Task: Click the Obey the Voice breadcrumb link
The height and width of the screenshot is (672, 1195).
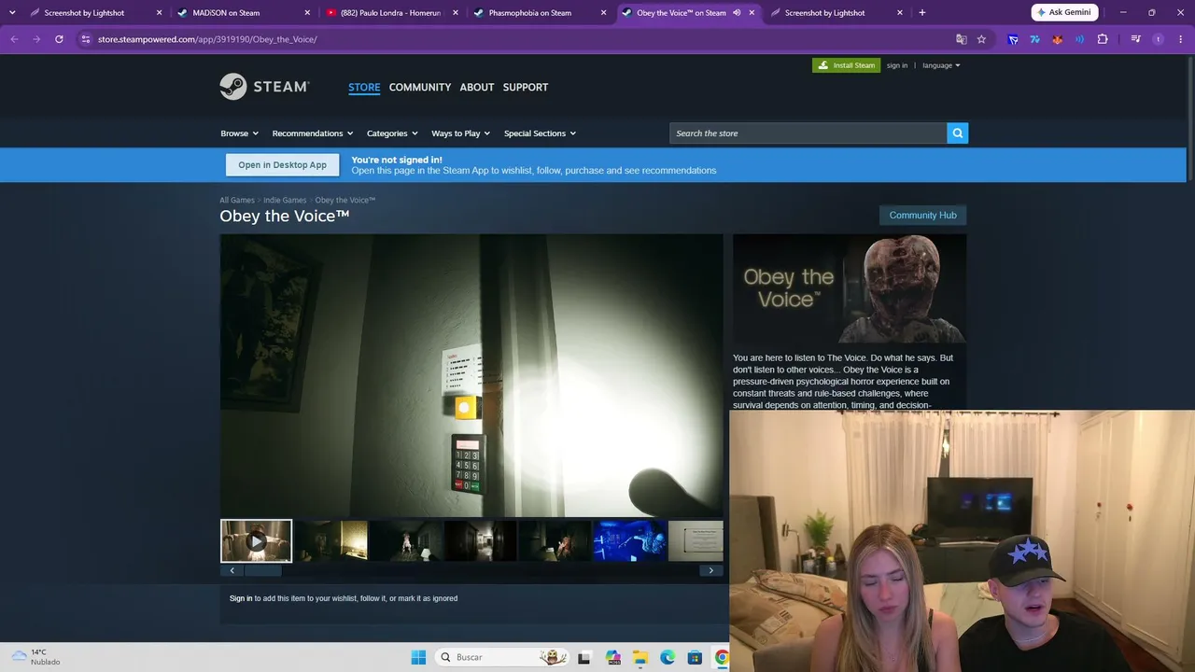Action: (x=345, y=200)
